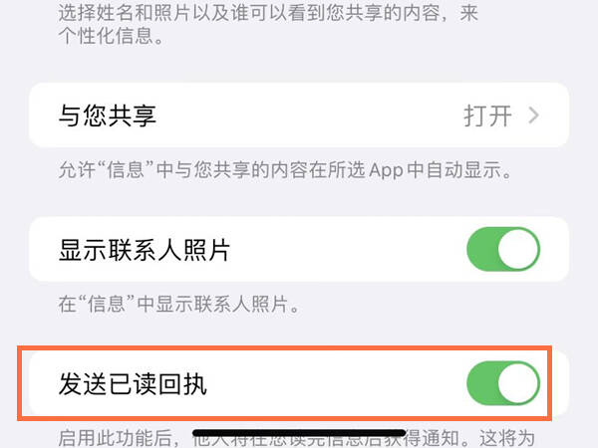Tap green track of 显示联系人照片 switch
Viewport: 598px width, 448px height.
point(481,250)
